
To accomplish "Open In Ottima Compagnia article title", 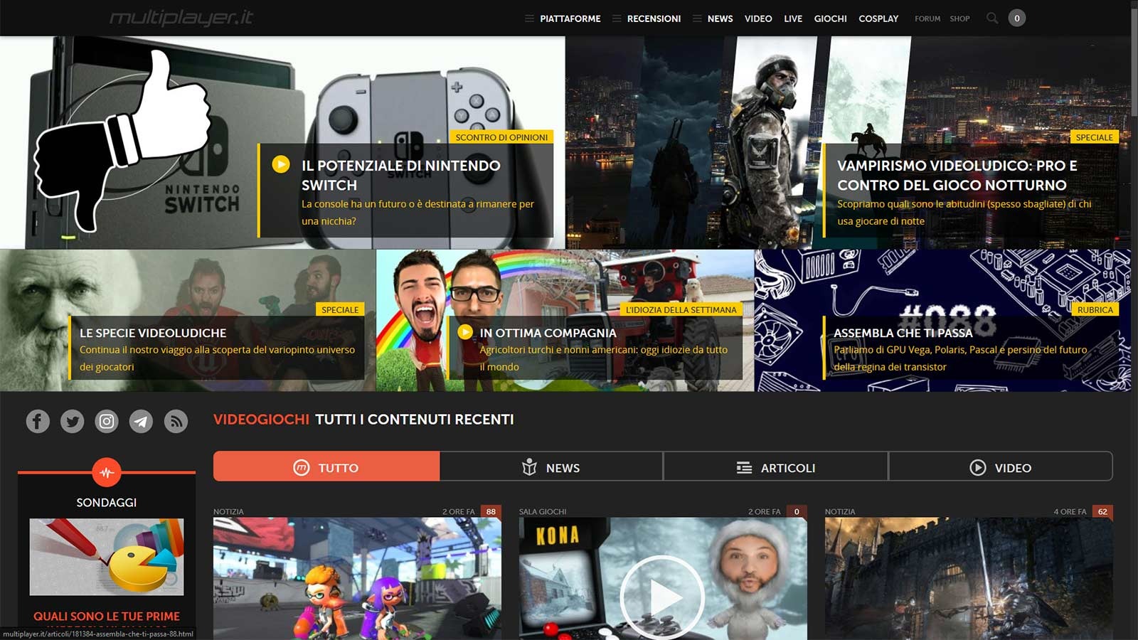I will pos(548,333).
